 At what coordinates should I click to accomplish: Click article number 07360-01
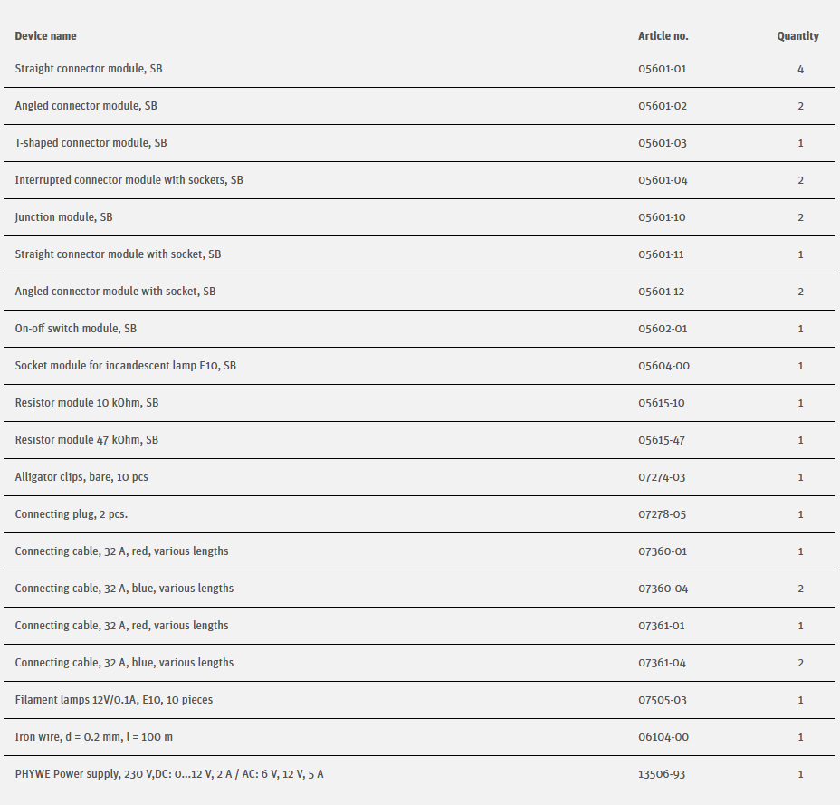[x=663, y=551]
